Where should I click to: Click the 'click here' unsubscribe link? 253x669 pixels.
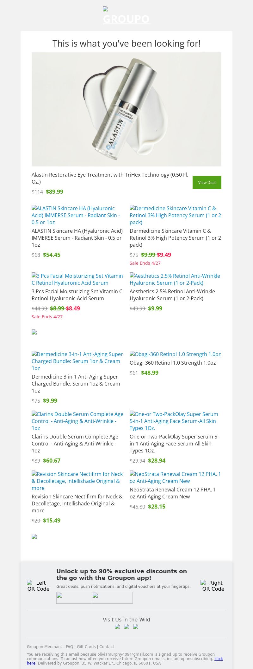(x=218, y=659)
